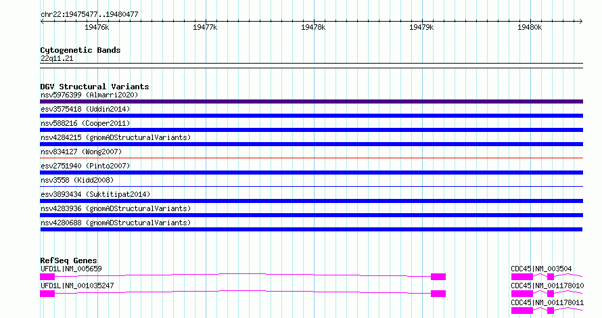Click the UFD1L|NM_001035247 gene label
602x318 pixels.
[77, 286]
